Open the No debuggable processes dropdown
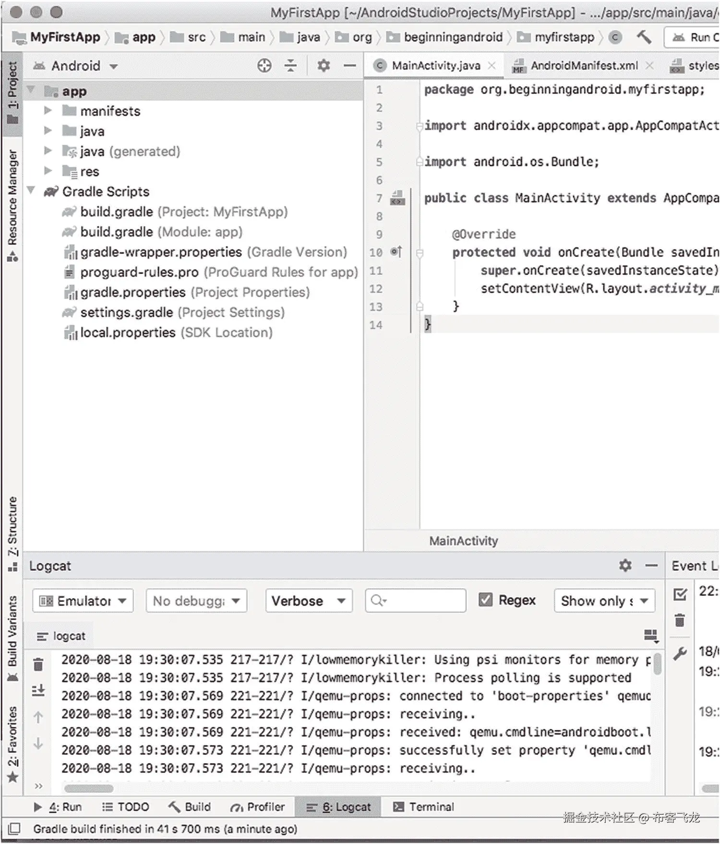The image size is (720, 844). pyautogui.click(x=196, y=600)
